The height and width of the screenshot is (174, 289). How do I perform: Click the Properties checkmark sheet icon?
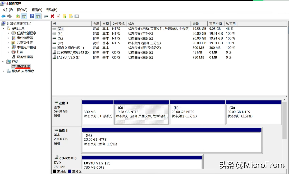[x=58, y=16]
